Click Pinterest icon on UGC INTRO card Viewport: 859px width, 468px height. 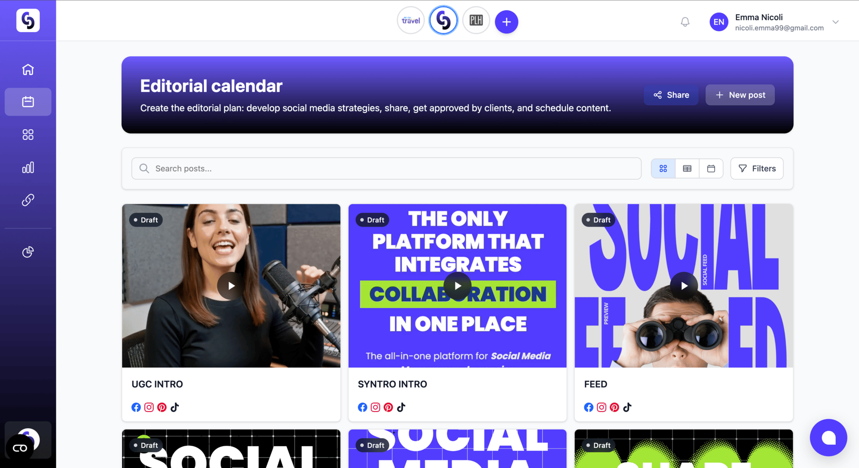pyautogui.click(x=162, y=407)
